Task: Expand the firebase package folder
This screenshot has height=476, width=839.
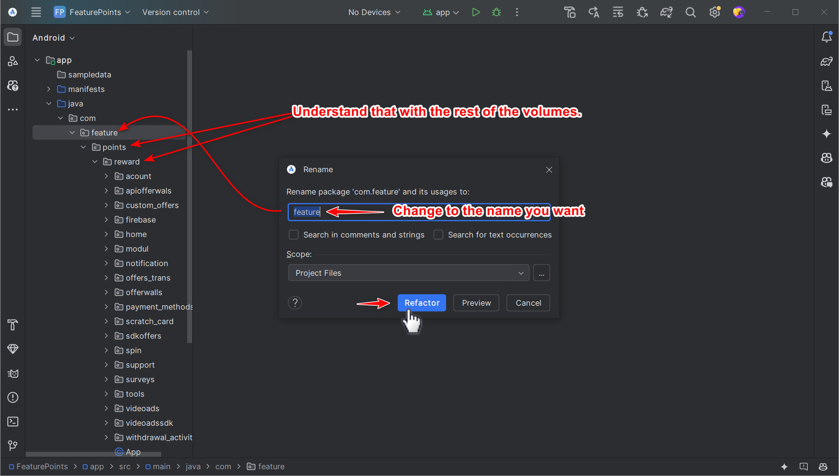Action: click(106, 220)
